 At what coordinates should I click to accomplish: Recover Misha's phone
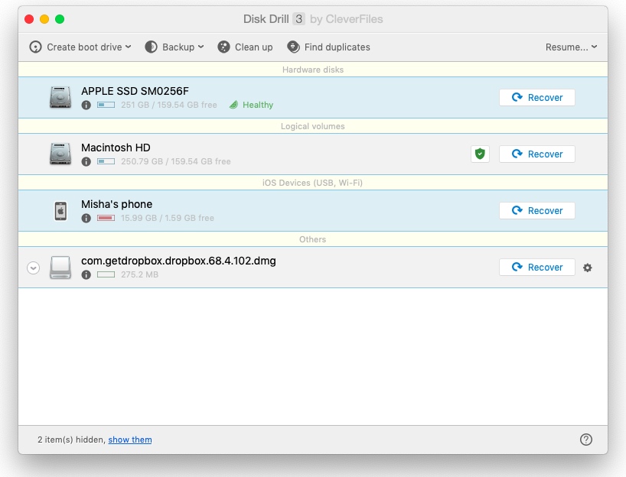pyautogui.click(x=537, y=210)
